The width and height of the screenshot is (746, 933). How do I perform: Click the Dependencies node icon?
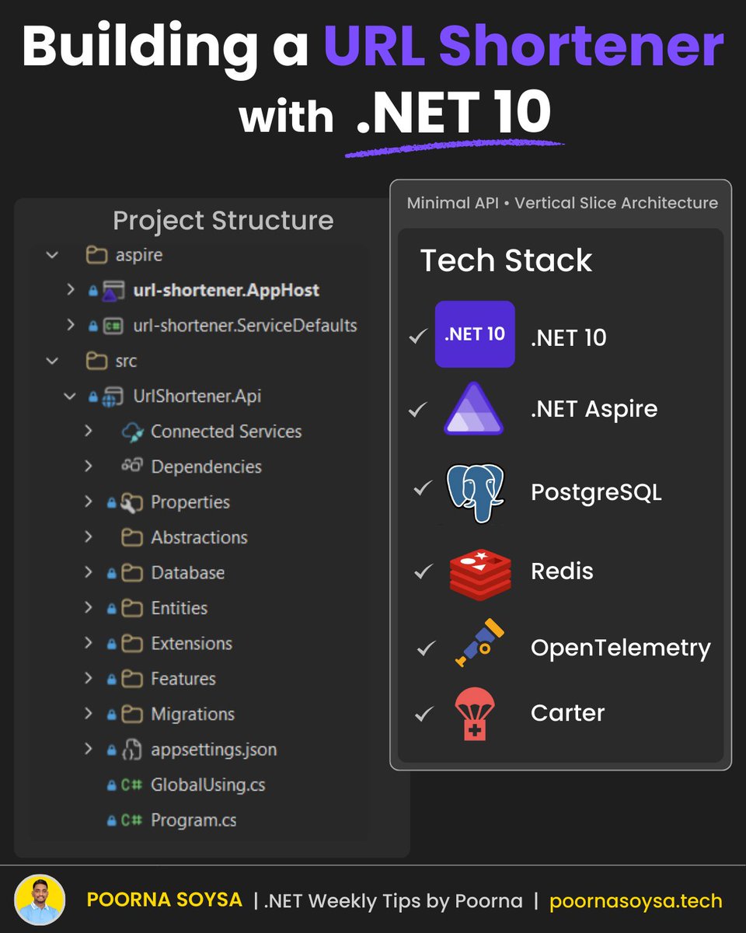132,466
